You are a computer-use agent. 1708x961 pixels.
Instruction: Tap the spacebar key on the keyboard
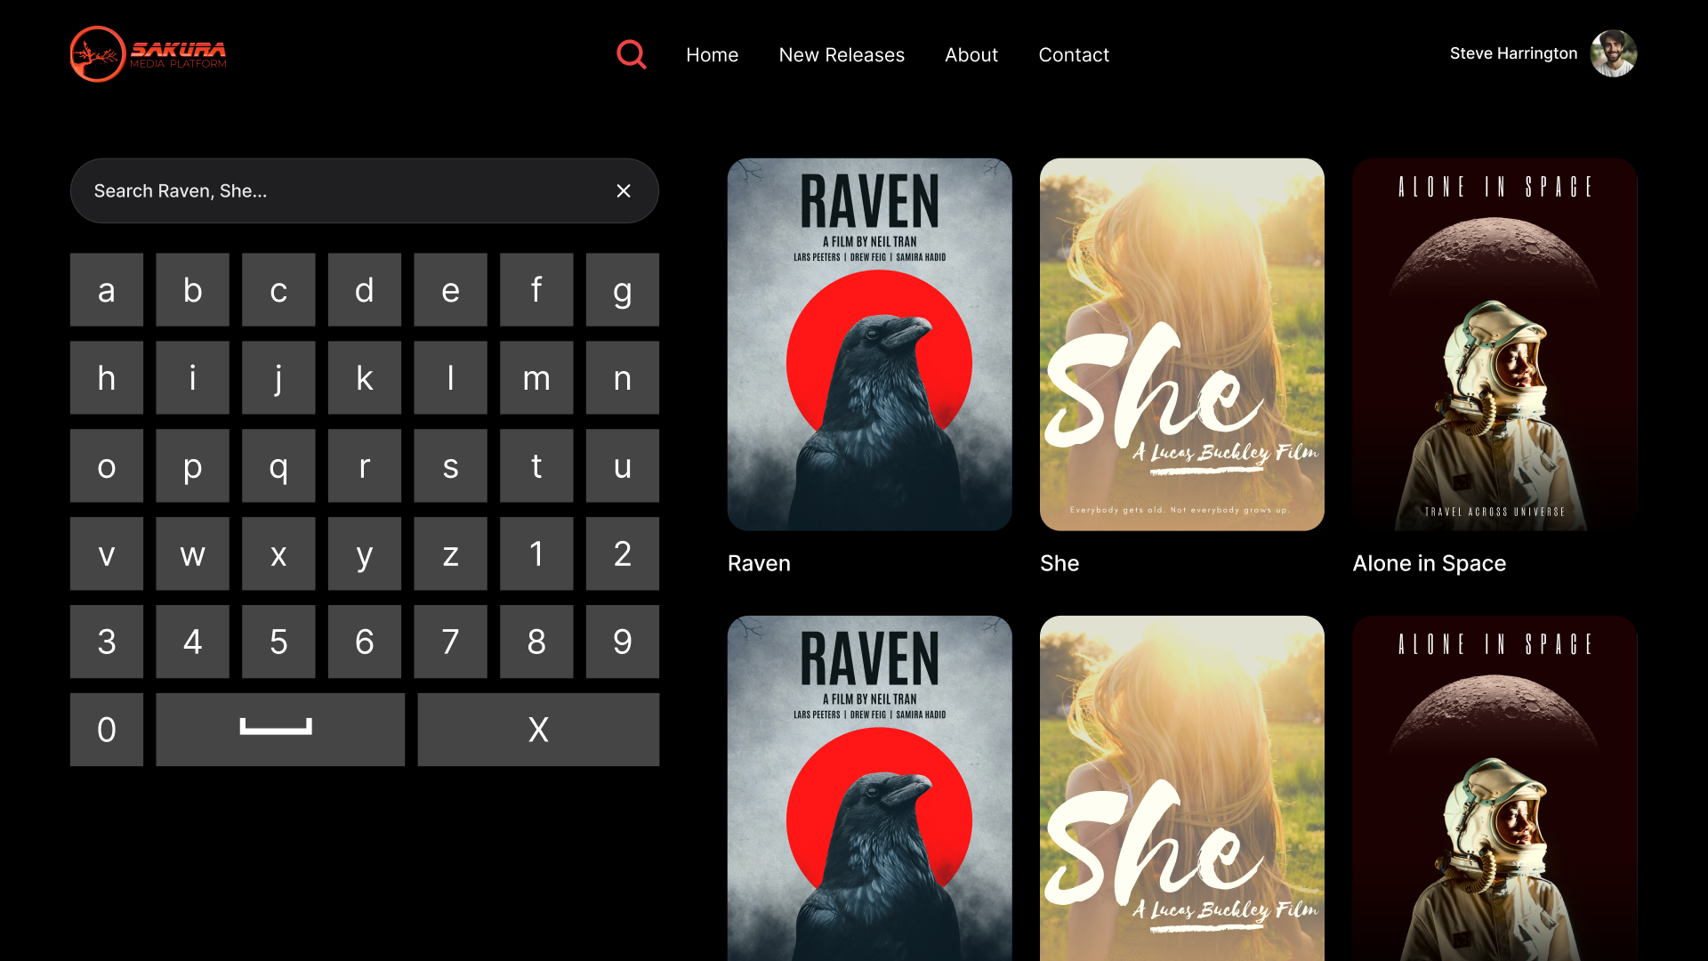click(280, 730)
